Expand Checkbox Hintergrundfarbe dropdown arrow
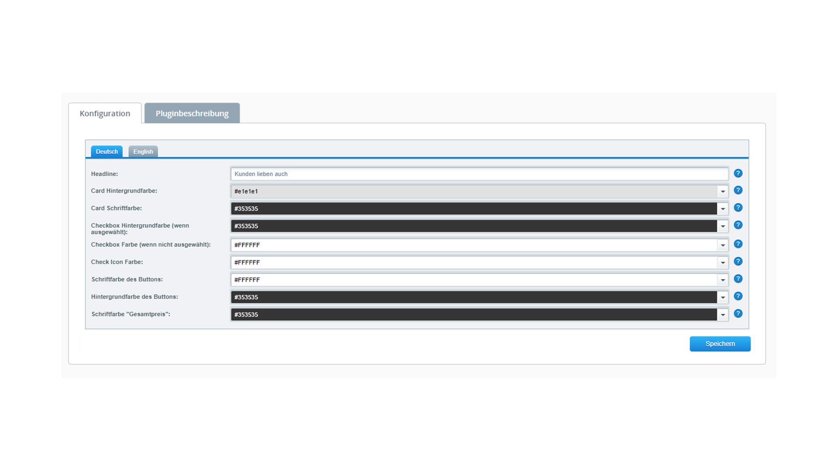This screenshot has height=471, width=838. point(723,226)
